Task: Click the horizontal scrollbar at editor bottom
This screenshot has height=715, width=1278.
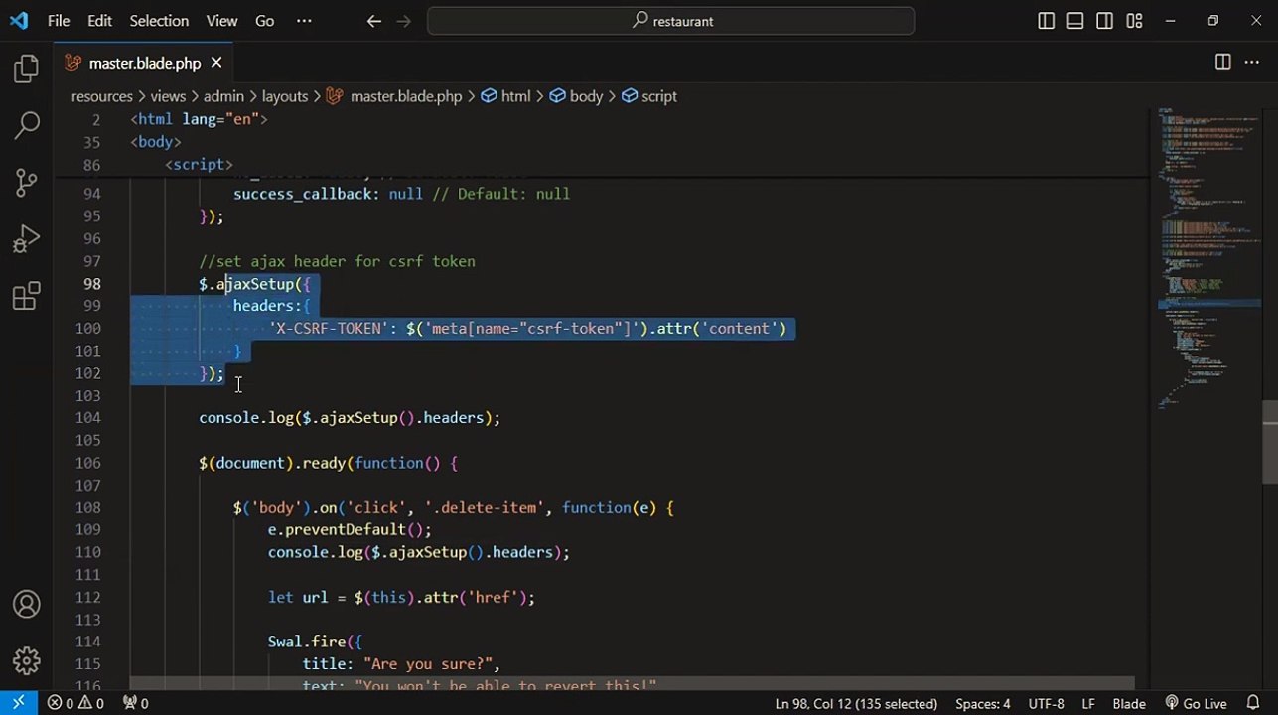Action: point(632,683)
